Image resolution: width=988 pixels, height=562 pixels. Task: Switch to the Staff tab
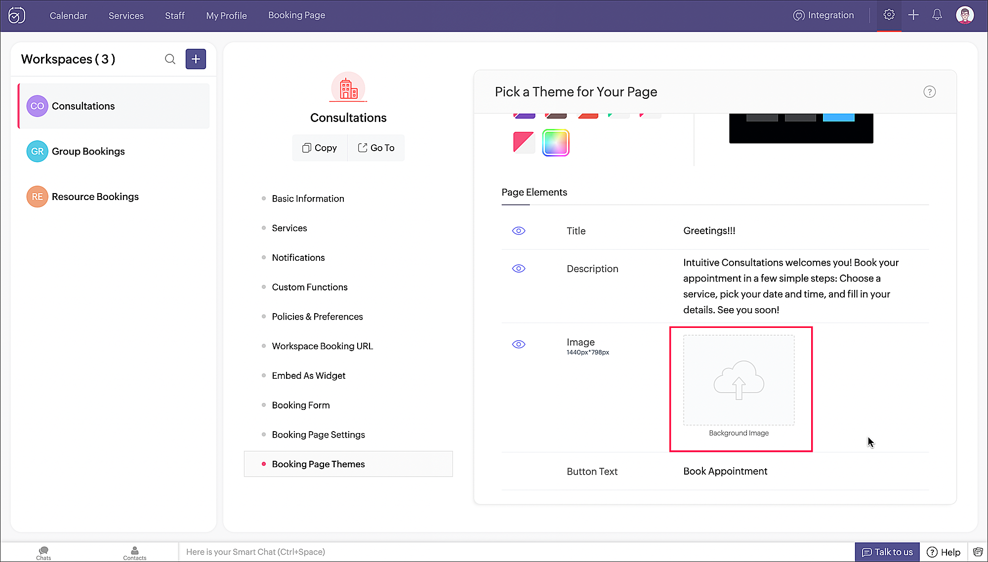pos(174,16)
